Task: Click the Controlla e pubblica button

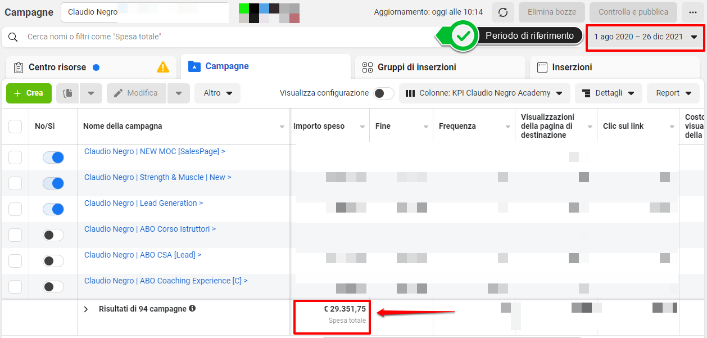Action: [633, 12]
